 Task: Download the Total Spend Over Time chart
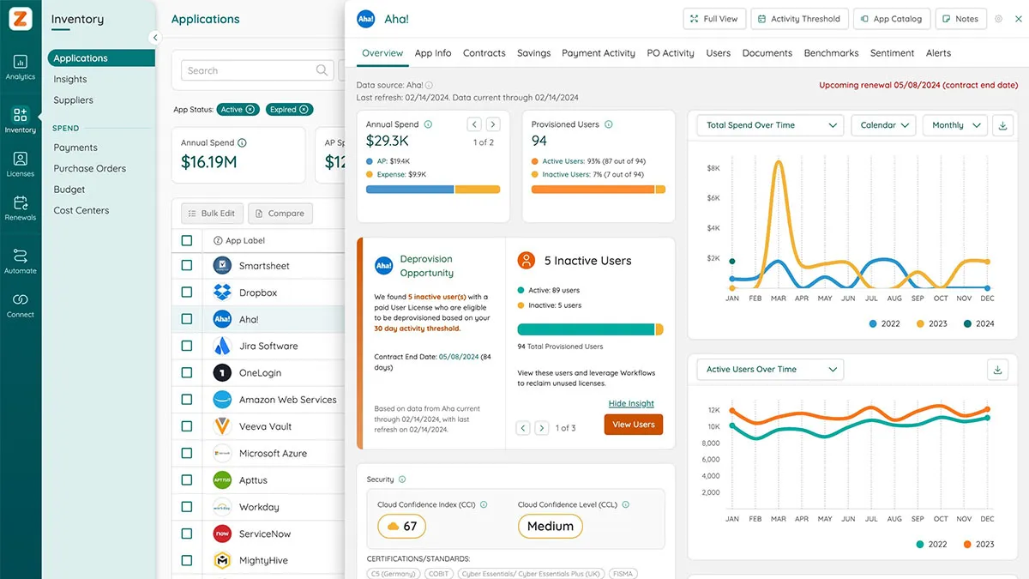tap(1003, 125)
